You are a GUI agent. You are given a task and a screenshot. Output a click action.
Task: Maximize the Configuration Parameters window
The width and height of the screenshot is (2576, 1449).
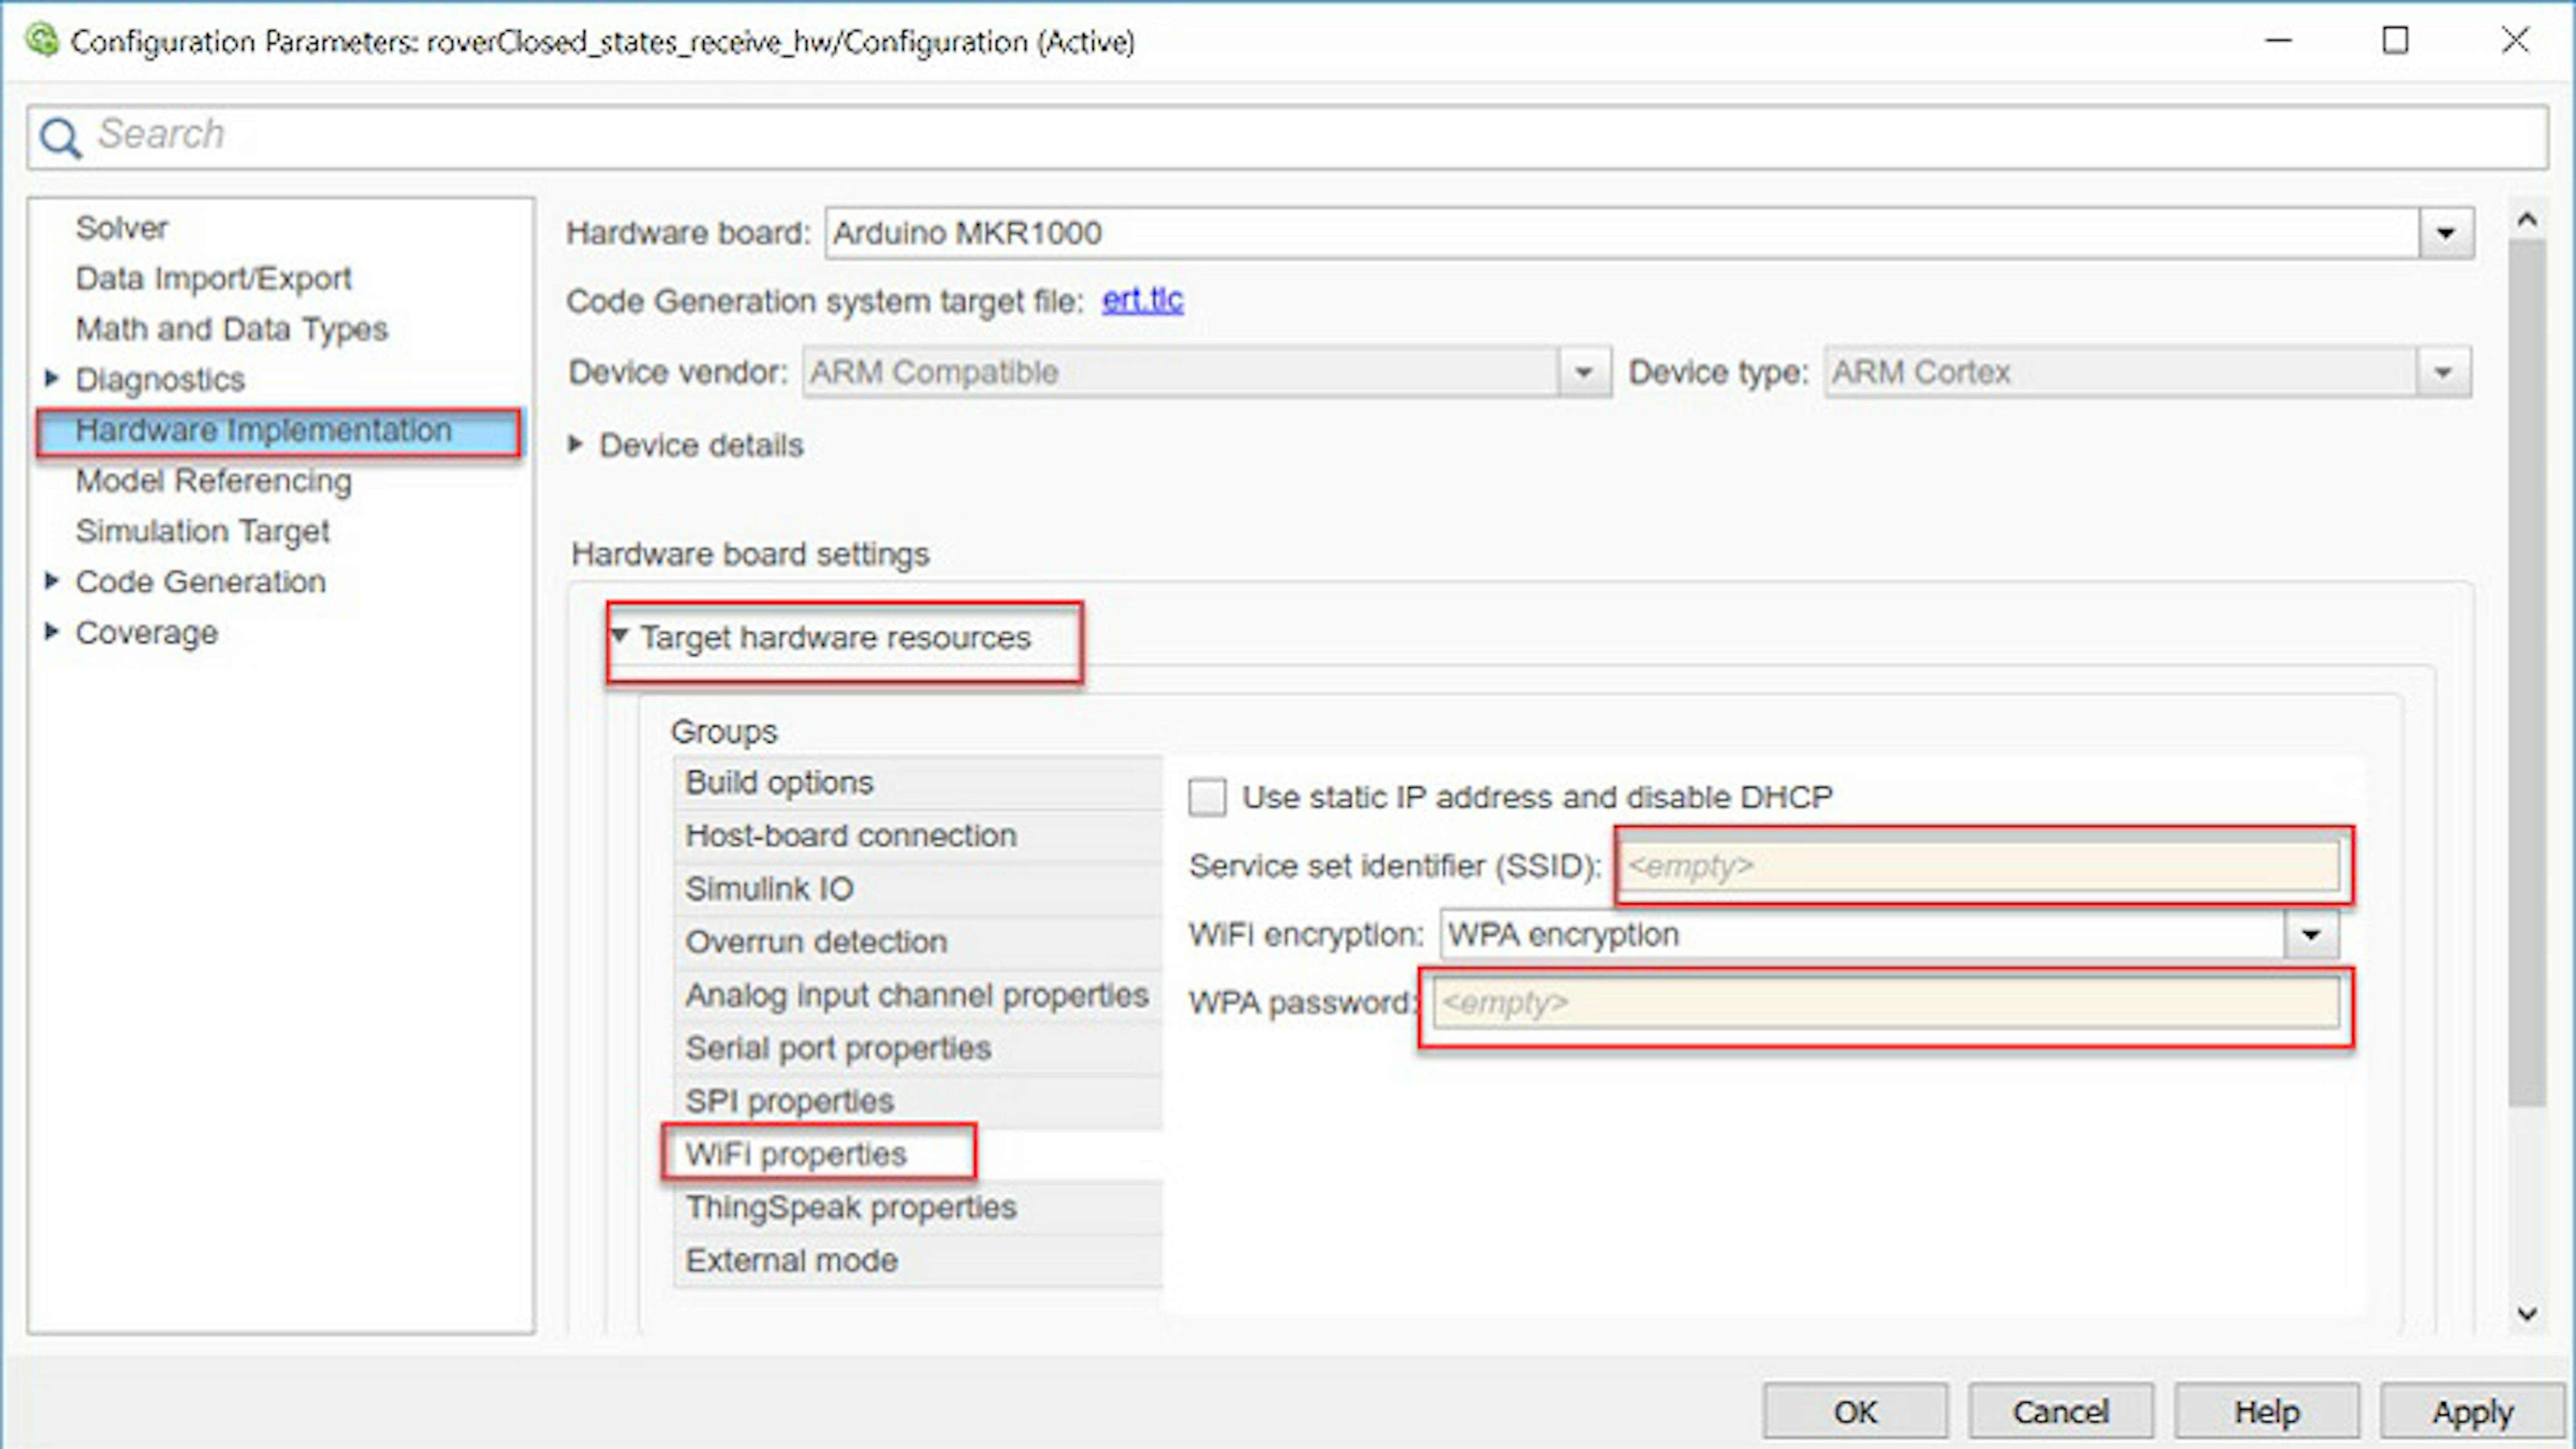2395,41
